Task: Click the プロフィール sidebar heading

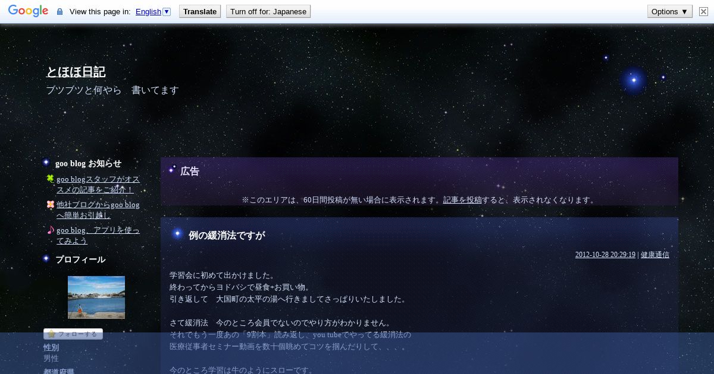Action: [80, 259]
